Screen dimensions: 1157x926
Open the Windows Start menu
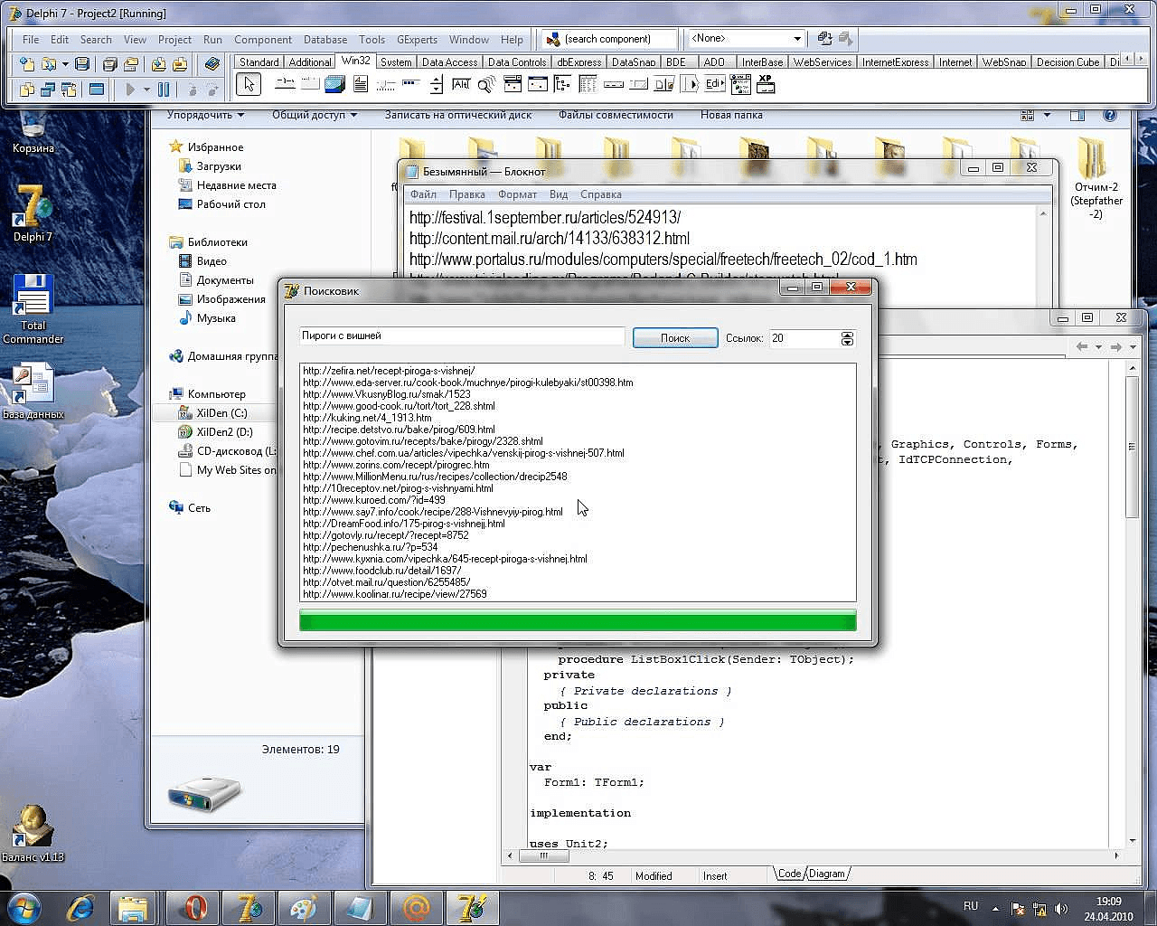click(24, 907)
